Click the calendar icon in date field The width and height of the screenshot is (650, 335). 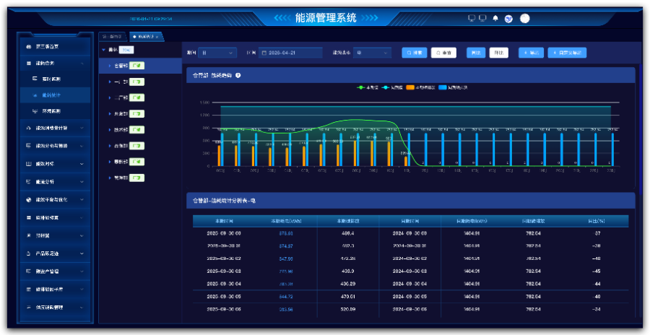click(264, 53)
